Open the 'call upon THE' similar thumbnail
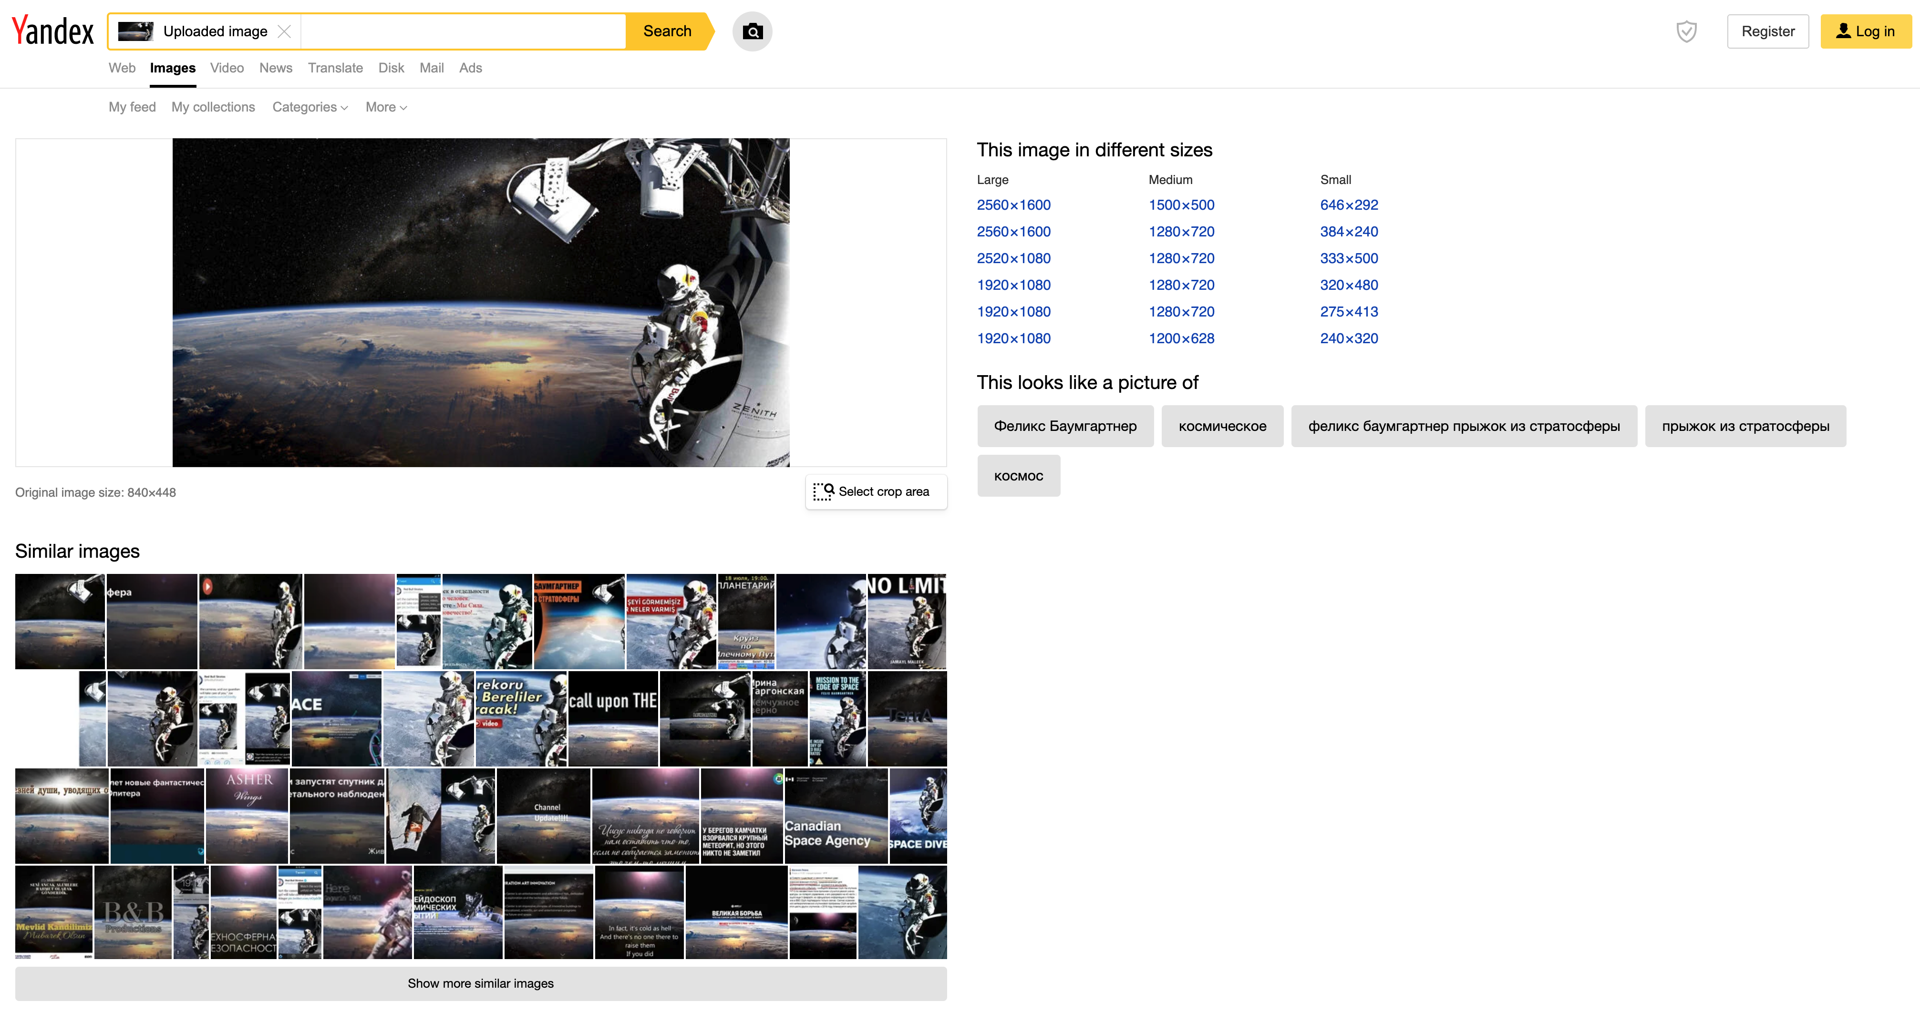Screen dimensions: 1920x1022 tap(613, 719)
